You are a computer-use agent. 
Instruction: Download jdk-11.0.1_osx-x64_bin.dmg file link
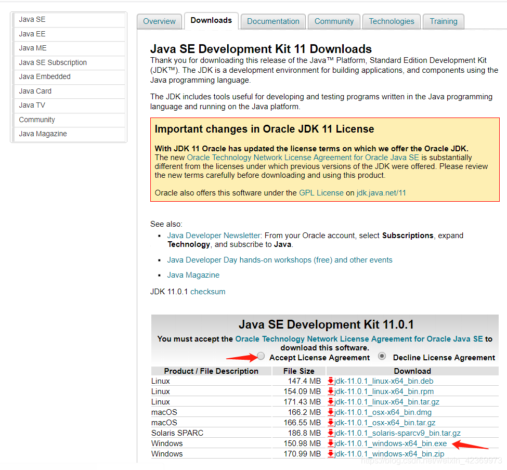click(383, 412)
